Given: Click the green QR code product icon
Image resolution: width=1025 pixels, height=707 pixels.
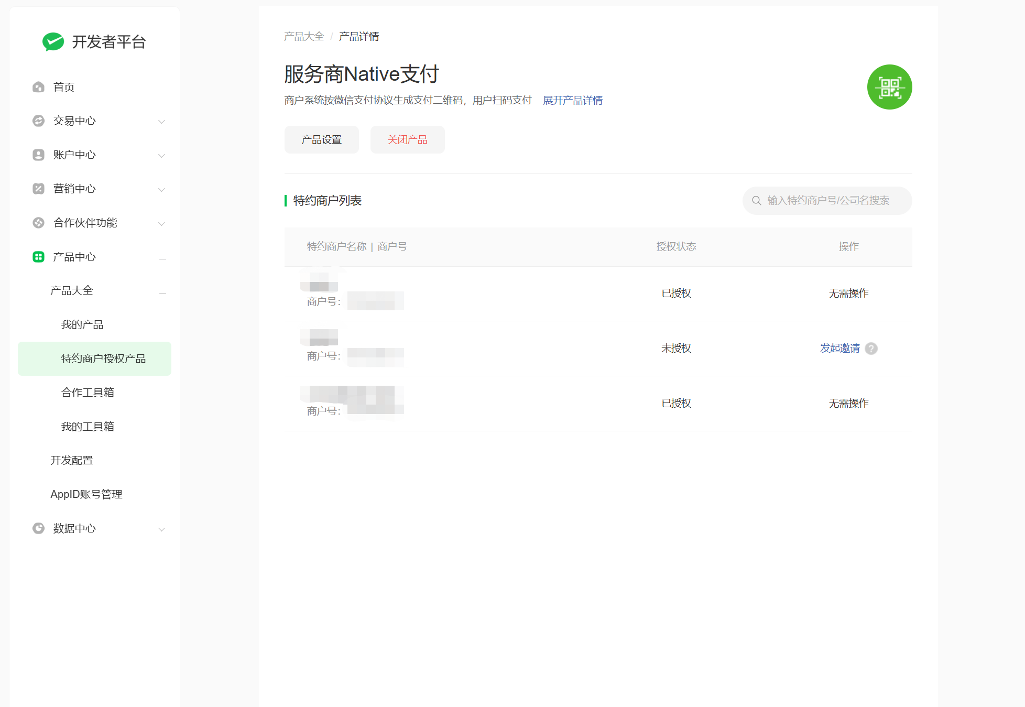Looking at the screenshot, I should 889,87.
